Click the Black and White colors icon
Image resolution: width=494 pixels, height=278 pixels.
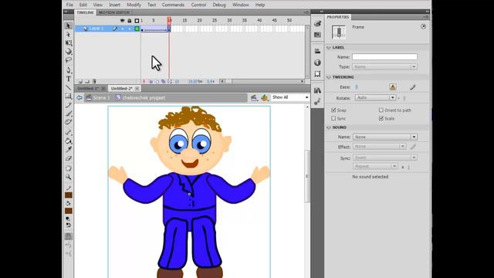click(68, 219)
